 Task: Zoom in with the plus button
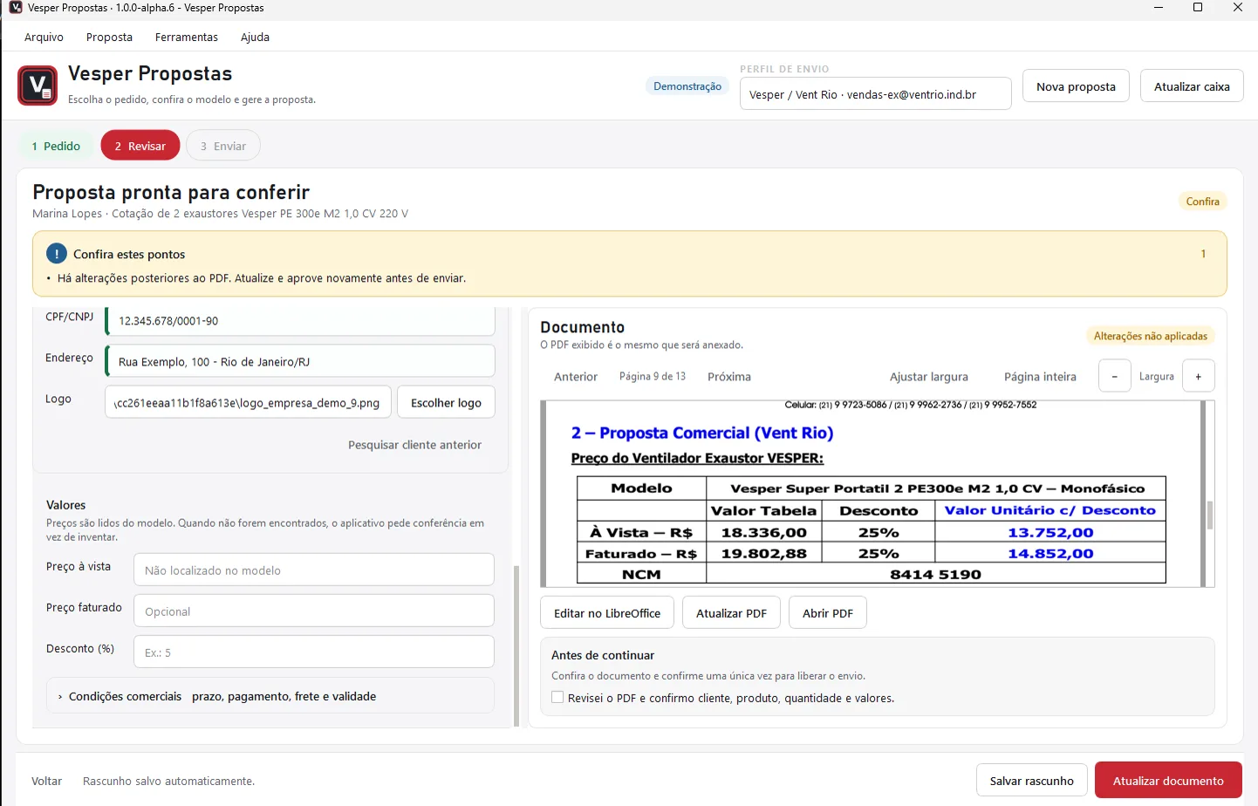1199,377
